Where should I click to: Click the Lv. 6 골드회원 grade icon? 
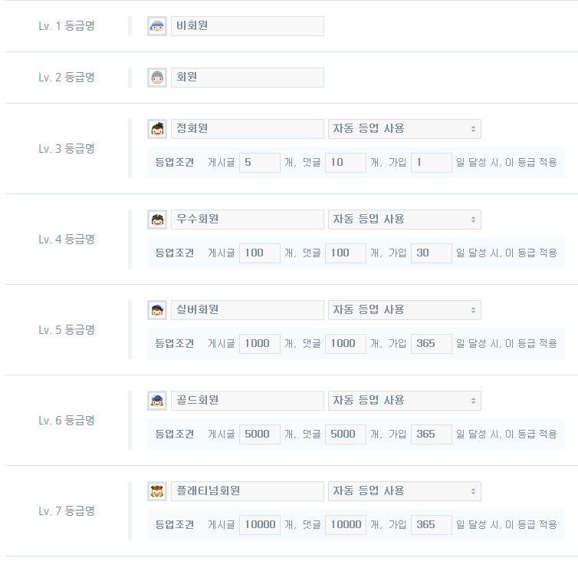157,401
